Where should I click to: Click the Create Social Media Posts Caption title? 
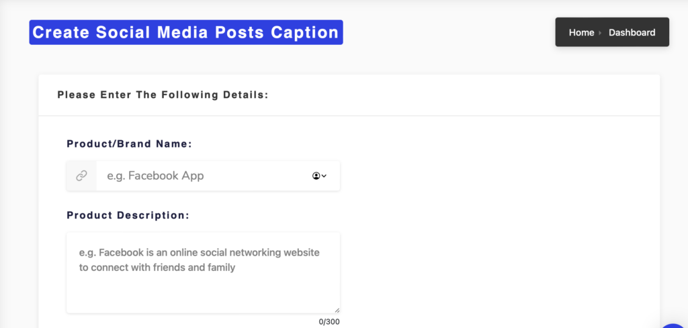tap(186, 32)
